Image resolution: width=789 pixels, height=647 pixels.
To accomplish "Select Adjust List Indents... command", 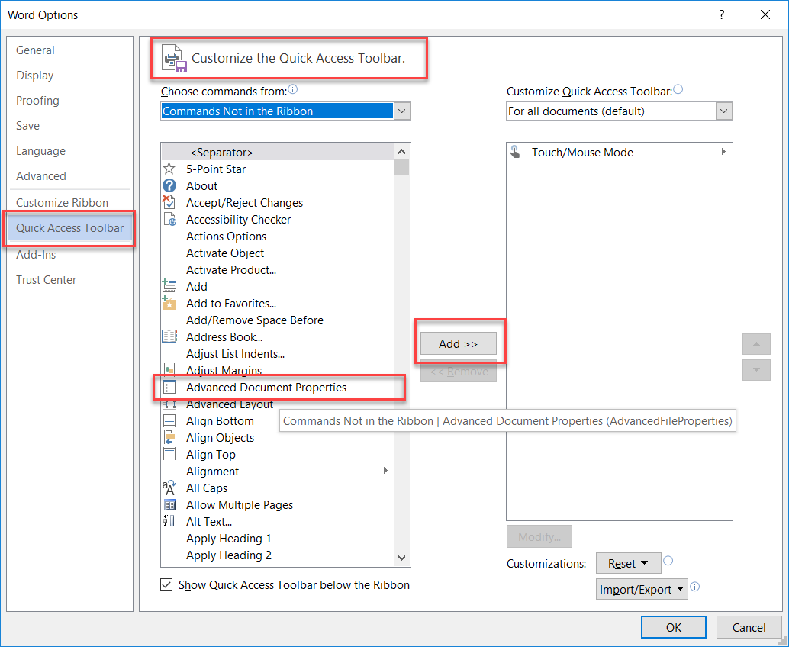I will (x=277, y=354).
